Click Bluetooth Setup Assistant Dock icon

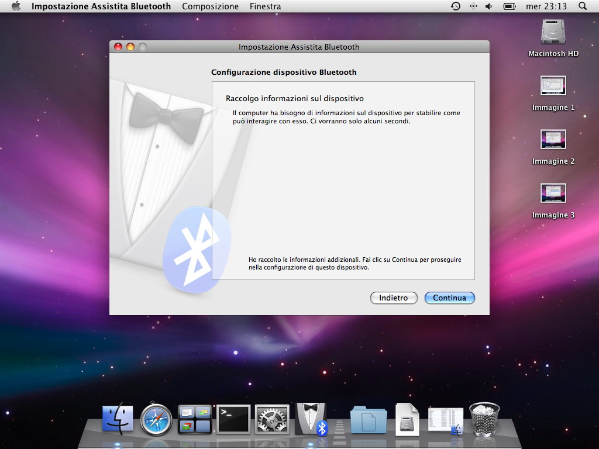click(x=311, y=419)
